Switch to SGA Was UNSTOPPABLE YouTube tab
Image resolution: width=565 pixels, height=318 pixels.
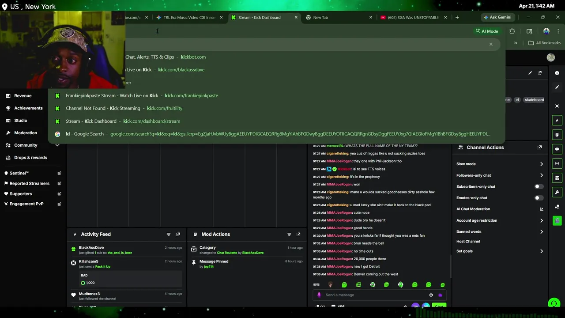413,17
